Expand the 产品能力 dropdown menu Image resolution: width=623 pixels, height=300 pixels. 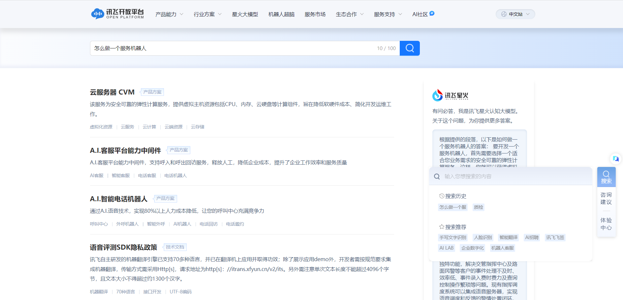point(170,14)
